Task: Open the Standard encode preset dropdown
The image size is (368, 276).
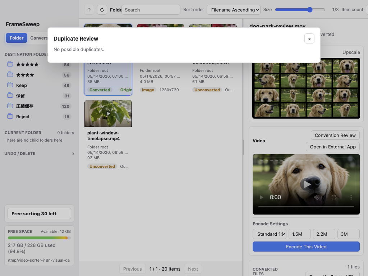Action: (x=270, y=234)
